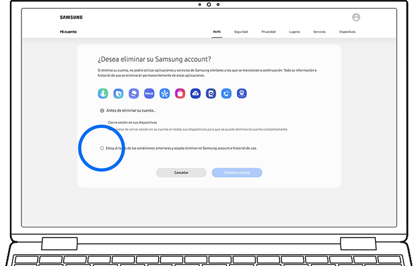Click the info icon beside 'Antes de eliminar su cuenta'
This screenshot has height=266, width=417.
coord(102,110)
